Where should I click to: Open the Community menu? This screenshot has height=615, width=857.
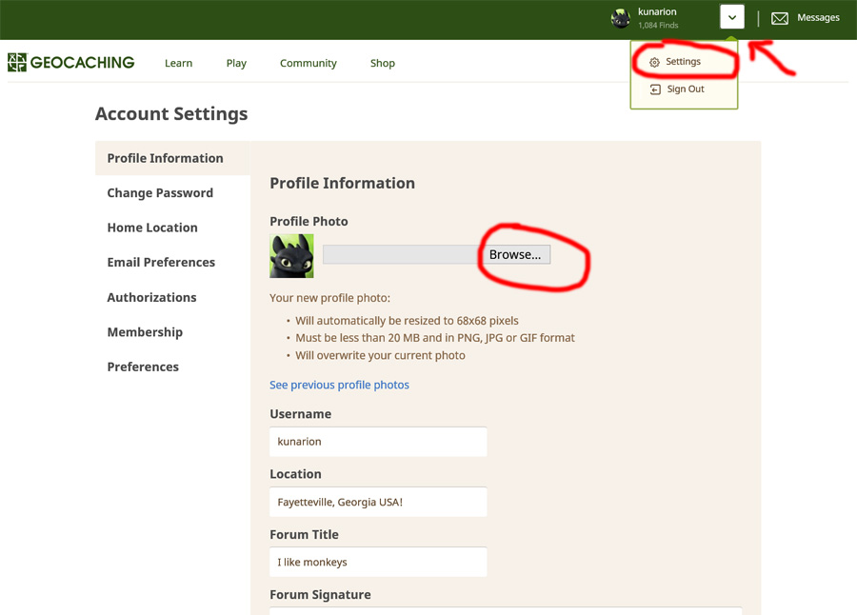pyautogui.click(x=309, y=64)
